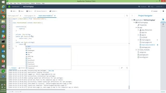Image resolution: width=166 pixels, height=93 pixels.
Task: Click the copy output icon
Action: 127,68
